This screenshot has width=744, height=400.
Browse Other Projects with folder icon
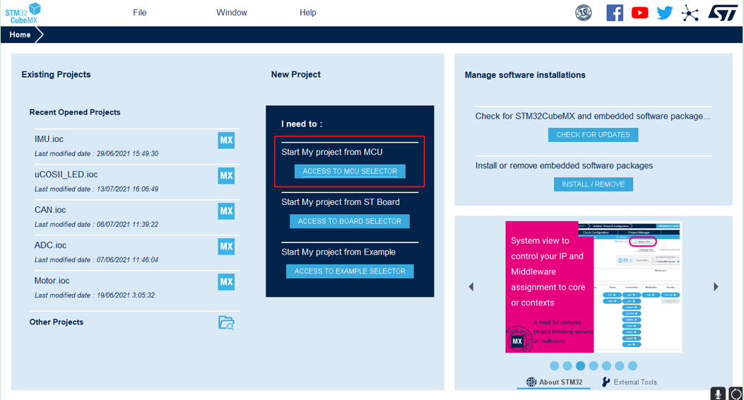[226, 323]
